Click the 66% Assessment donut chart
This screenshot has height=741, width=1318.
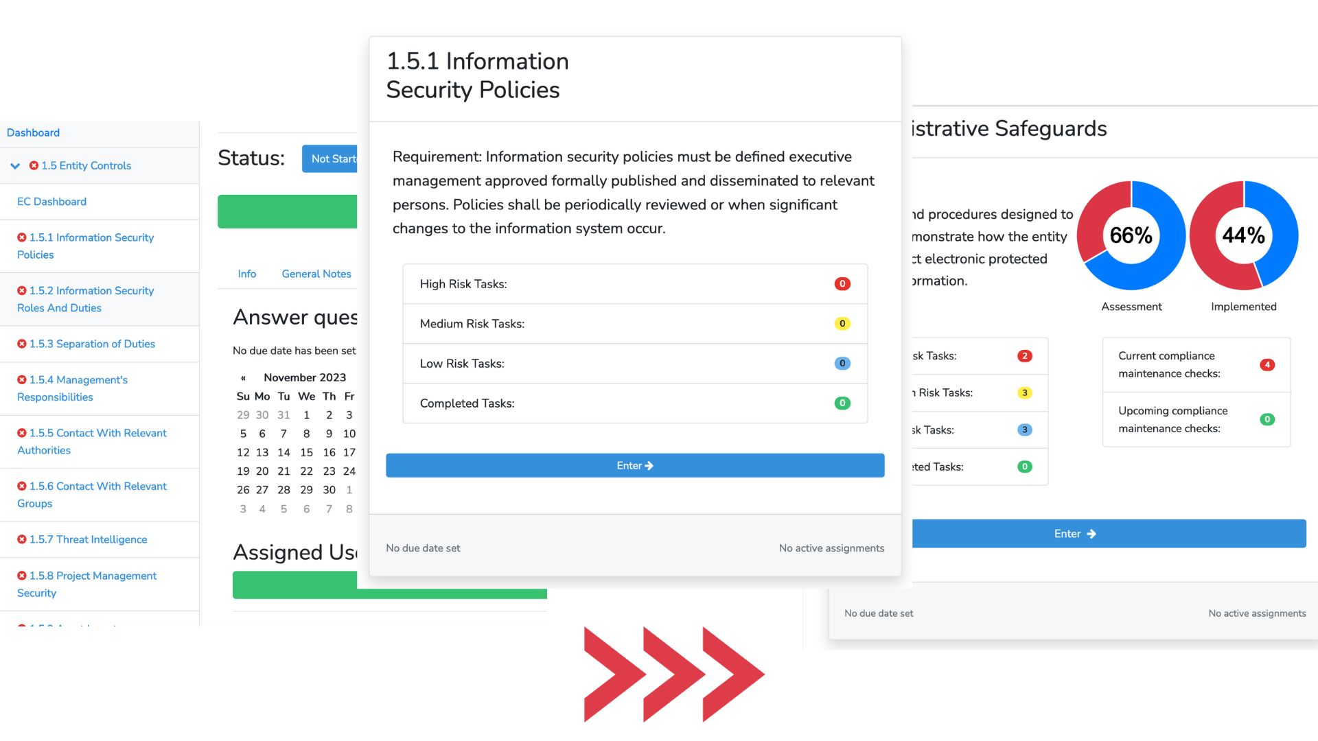1131,235
